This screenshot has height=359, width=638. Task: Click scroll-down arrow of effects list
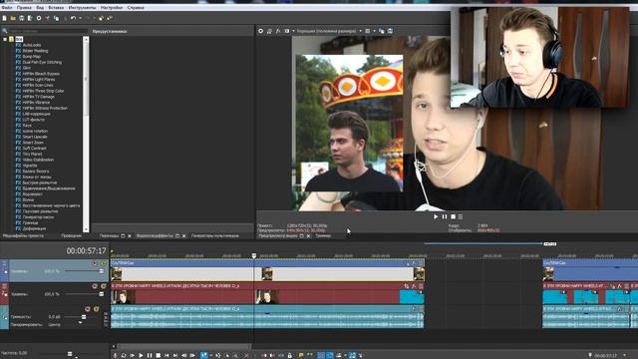(x=86, y=229)
